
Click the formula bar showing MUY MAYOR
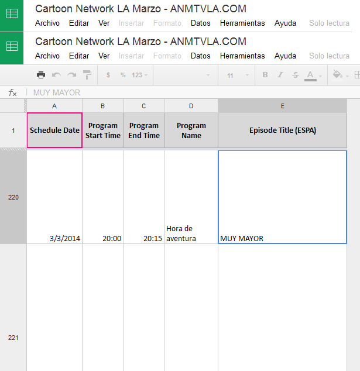[x=194, y=92]
